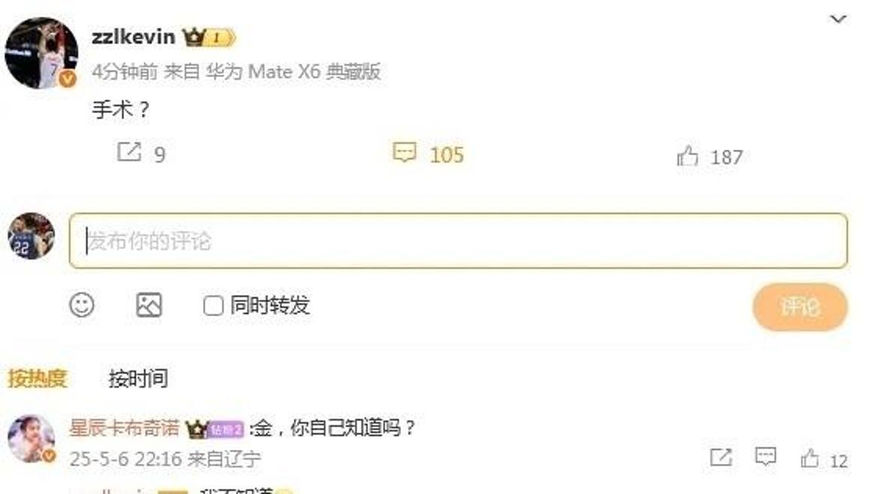The height and width of the screenshot is (494, 870).
Task: Click your own avatar beside the comment box
Action: (31, 236)
